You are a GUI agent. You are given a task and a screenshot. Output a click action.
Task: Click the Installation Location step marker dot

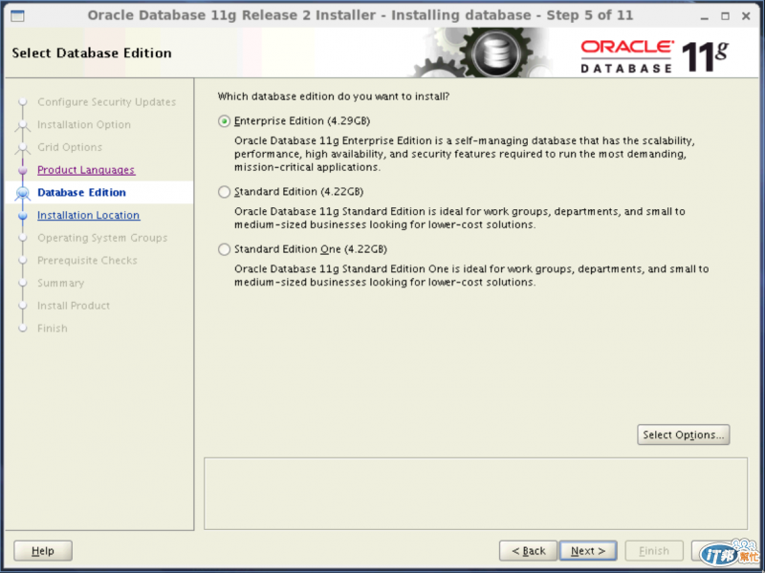pos(22,216)
